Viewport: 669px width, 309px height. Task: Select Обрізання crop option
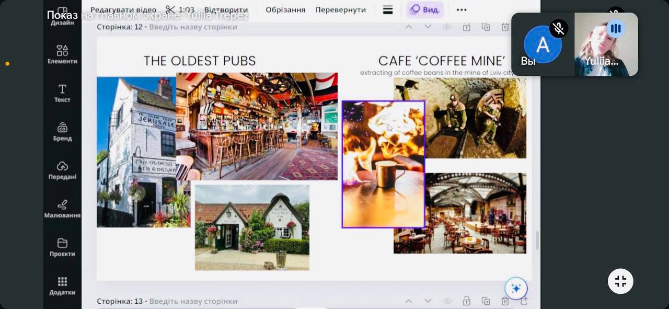tap(285, 9)
